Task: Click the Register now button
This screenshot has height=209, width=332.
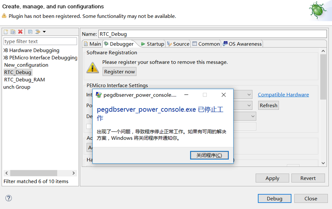Action: (x=119, y=72)
